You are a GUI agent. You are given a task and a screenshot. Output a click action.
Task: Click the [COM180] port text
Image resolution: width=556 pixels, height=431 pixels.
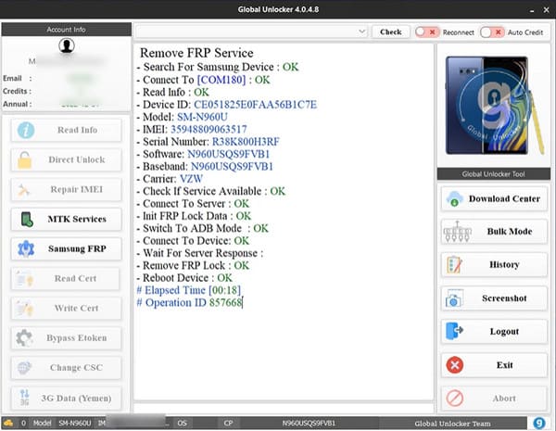tap(221, 80)
